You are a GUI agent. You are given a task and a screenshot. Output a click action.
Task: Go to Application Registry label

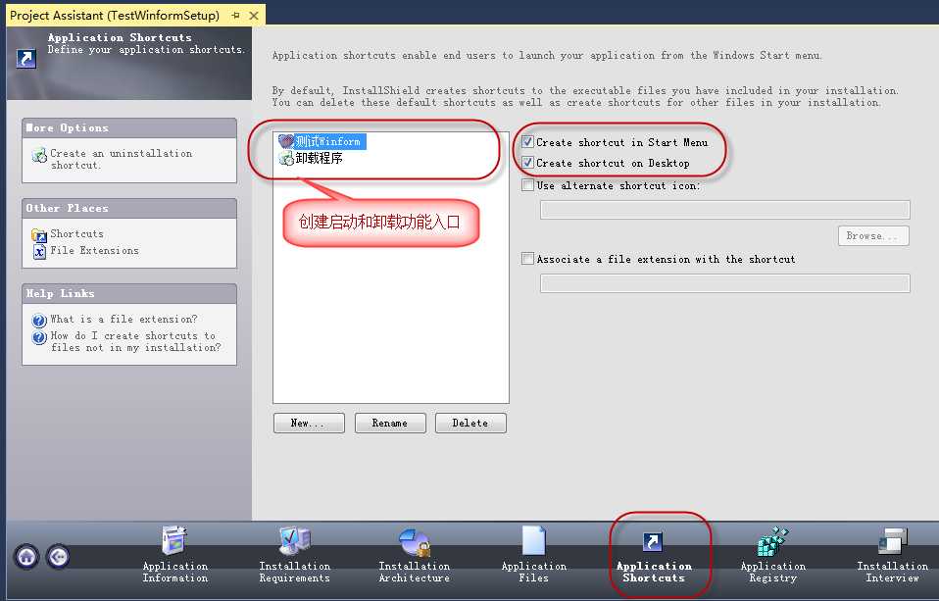coord(772,573)
